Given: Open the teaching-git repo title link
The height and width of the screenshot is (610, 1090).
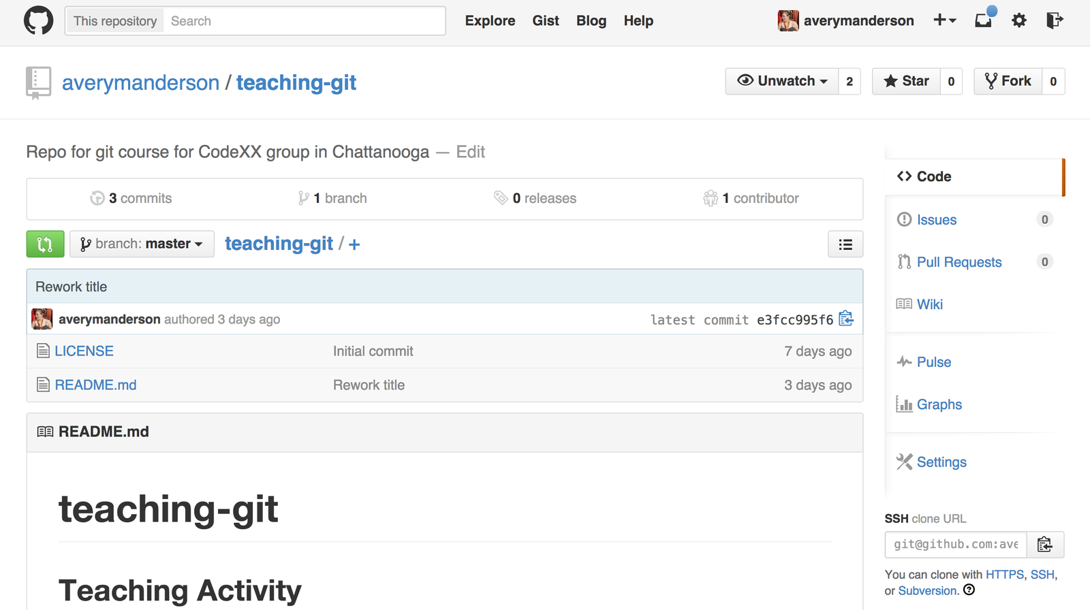Looking at the screenshot, I should 296,82.
